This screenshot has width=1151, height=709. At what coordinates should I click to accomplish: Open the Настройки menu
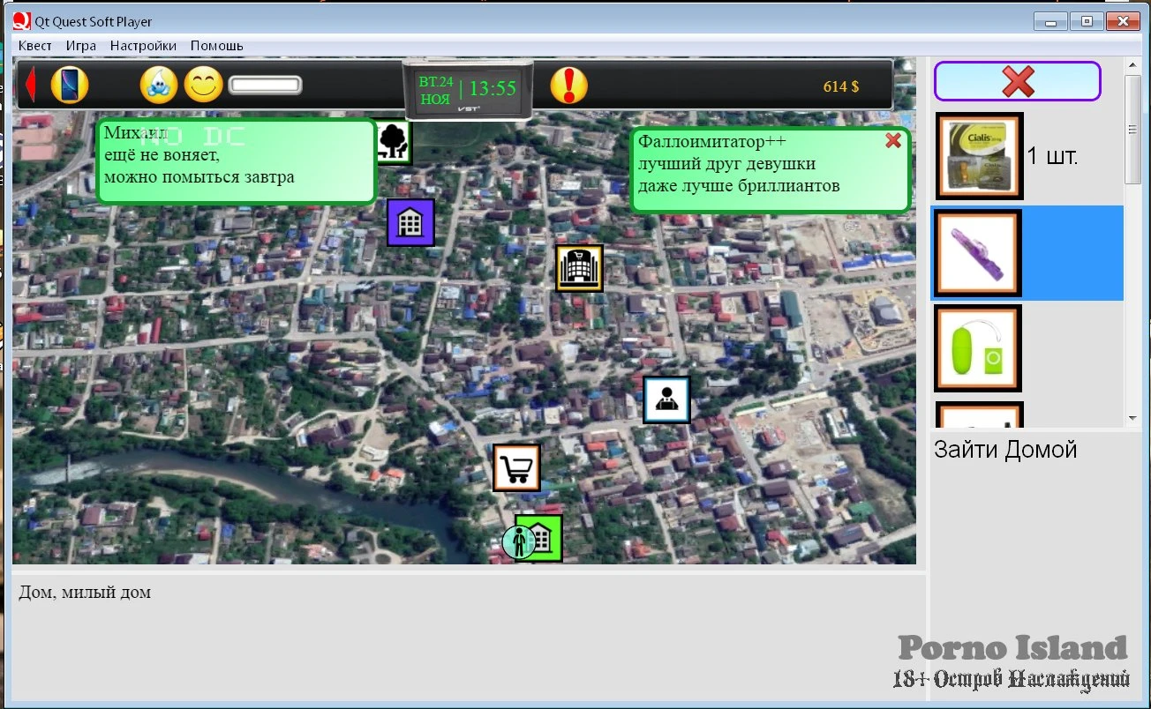(143, 46)
